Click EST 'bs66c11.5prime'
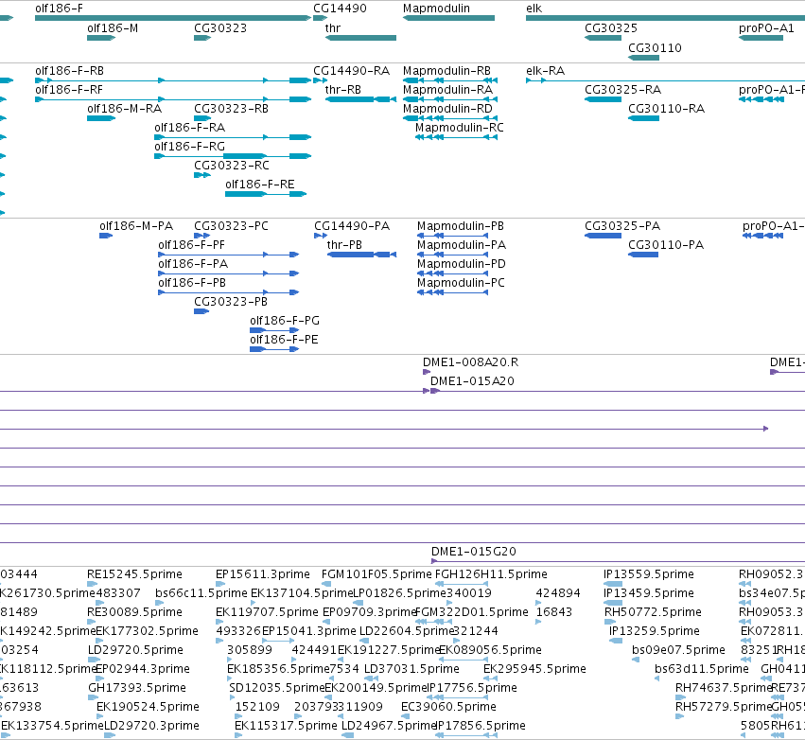This screenshot has width=805, height=740. (x=201, y=594)
